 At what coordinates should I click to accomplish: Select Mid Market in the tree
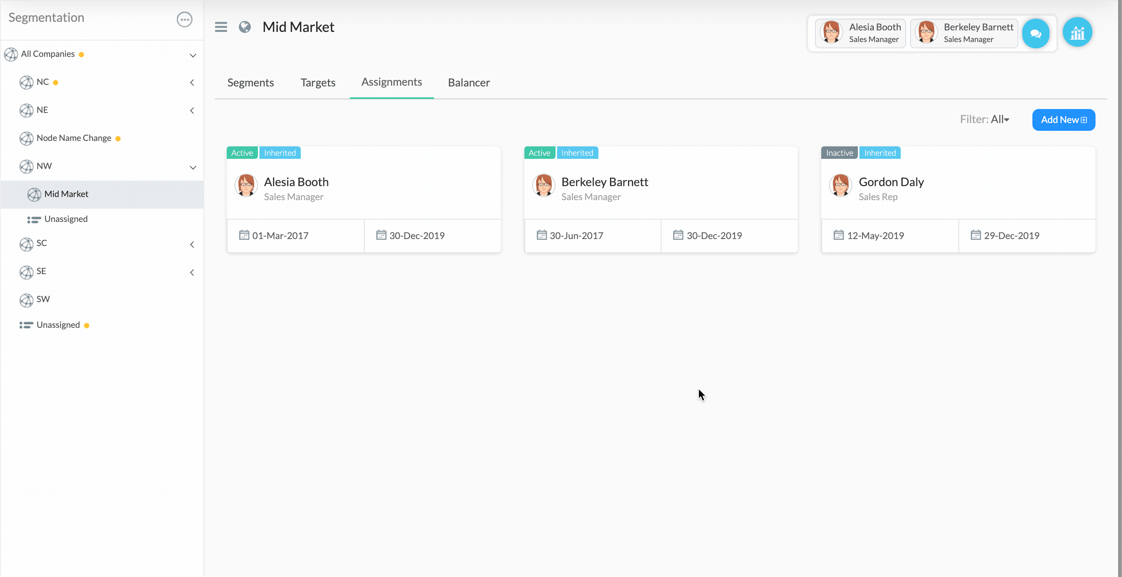[x=102, y=195]
